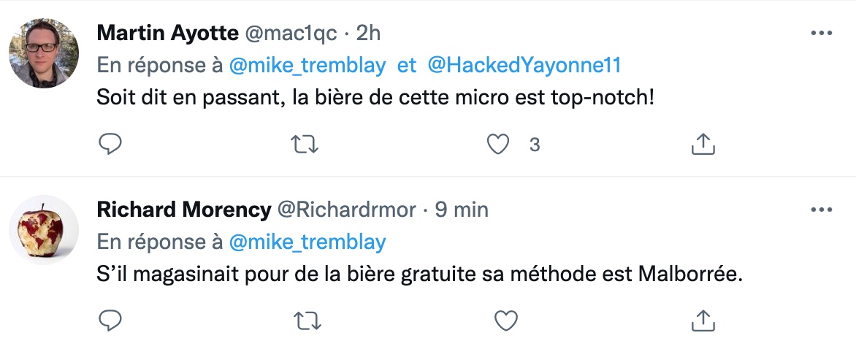The image size is (856, 349).
Task: Retweet Martin Ayotte's tweet
Action: [305, 145]
